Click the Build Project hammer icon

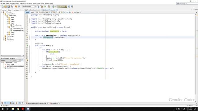click(38, 6)
